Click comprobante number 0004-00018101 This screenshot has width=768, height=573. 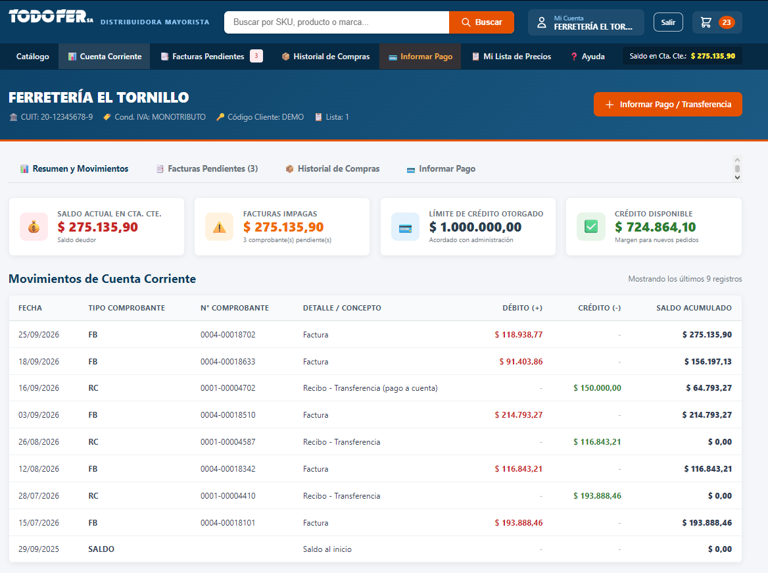point(228,523)
